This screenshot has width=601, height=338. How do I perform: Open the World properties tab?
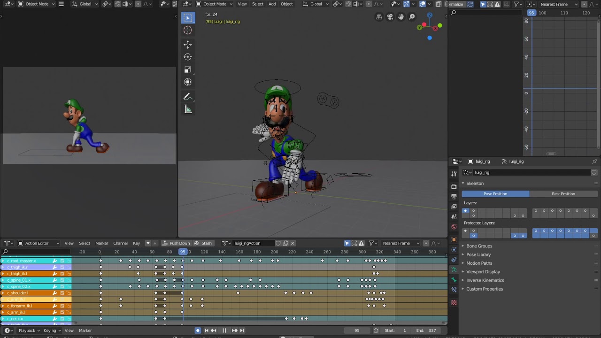pos(454,227)
